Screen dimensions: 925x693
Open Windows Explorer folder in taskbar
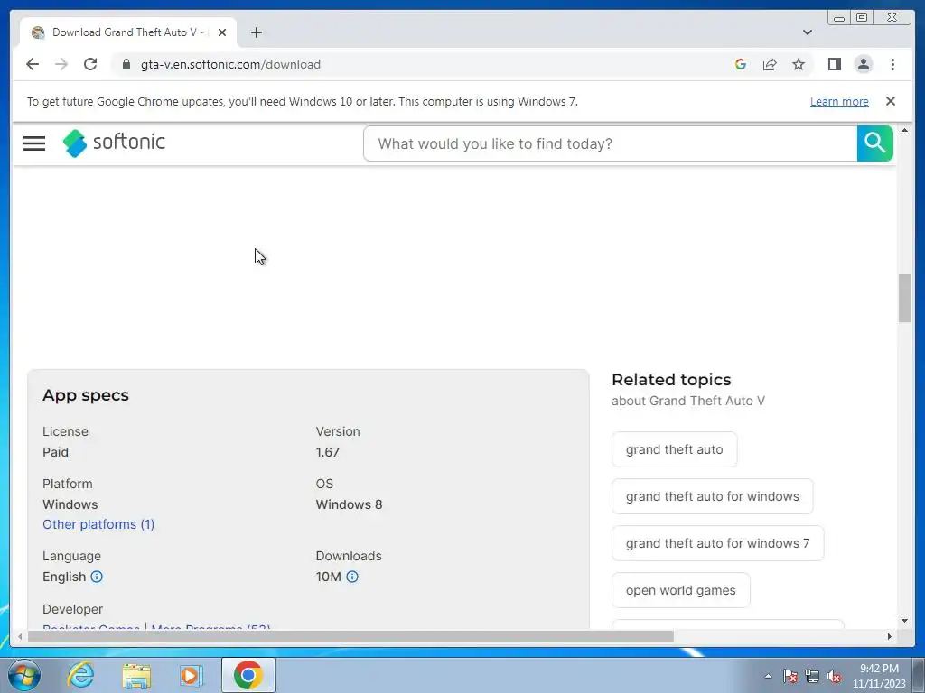(x=136, y=675)
